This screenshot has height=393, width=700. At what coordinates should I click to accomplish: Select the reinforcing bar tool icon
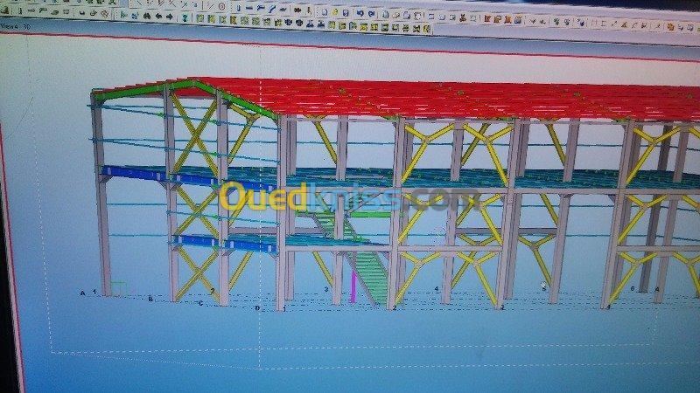[81, 12]
